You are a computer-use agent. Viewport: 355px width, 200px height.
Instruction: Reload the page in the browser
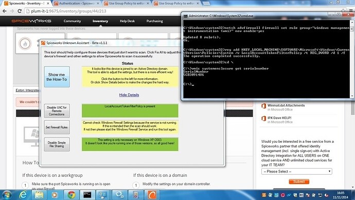20,11
